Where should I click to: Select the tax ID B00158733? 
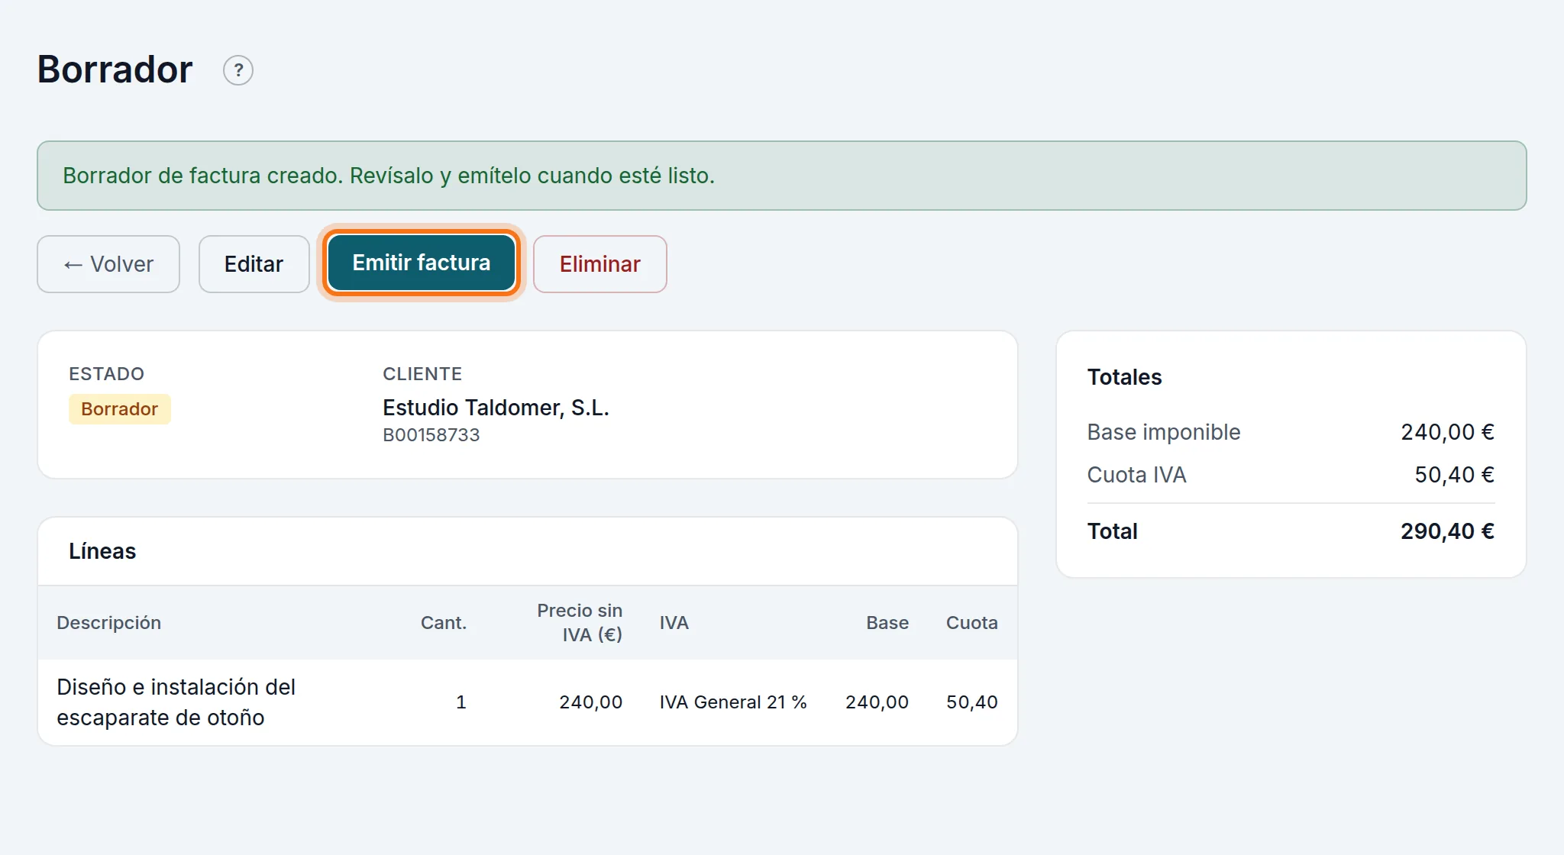click(x=431, y=435)
